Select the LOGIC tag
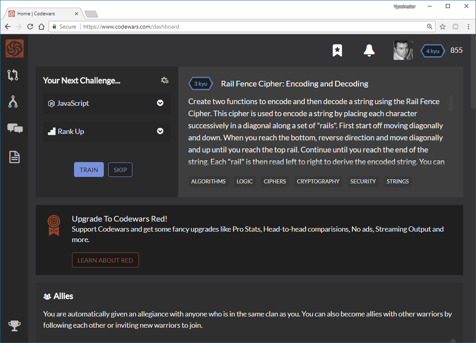Screen dimensions: 476x343 coord(245,181)
